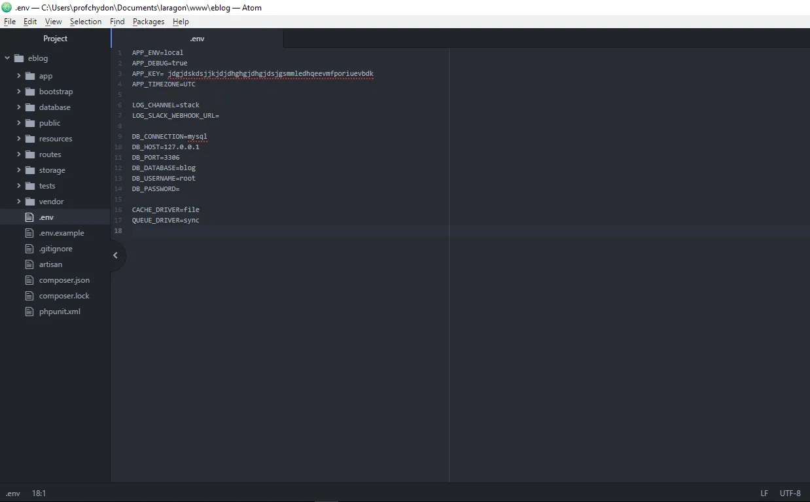
Task: Click the artisan file icon
Action: pyautogui.click(x=29, y=264)
